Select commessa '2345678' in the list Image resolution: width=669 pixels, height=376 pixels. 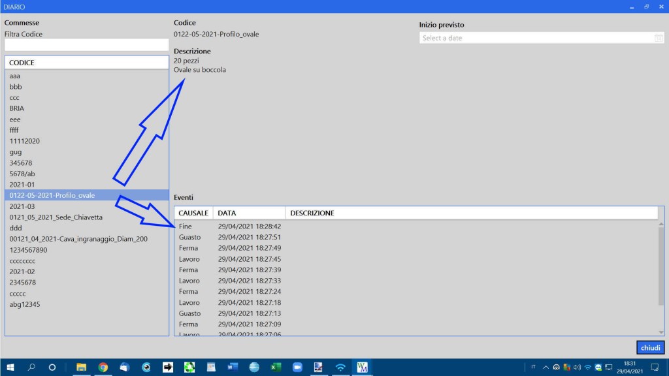[x=87, y=282]
